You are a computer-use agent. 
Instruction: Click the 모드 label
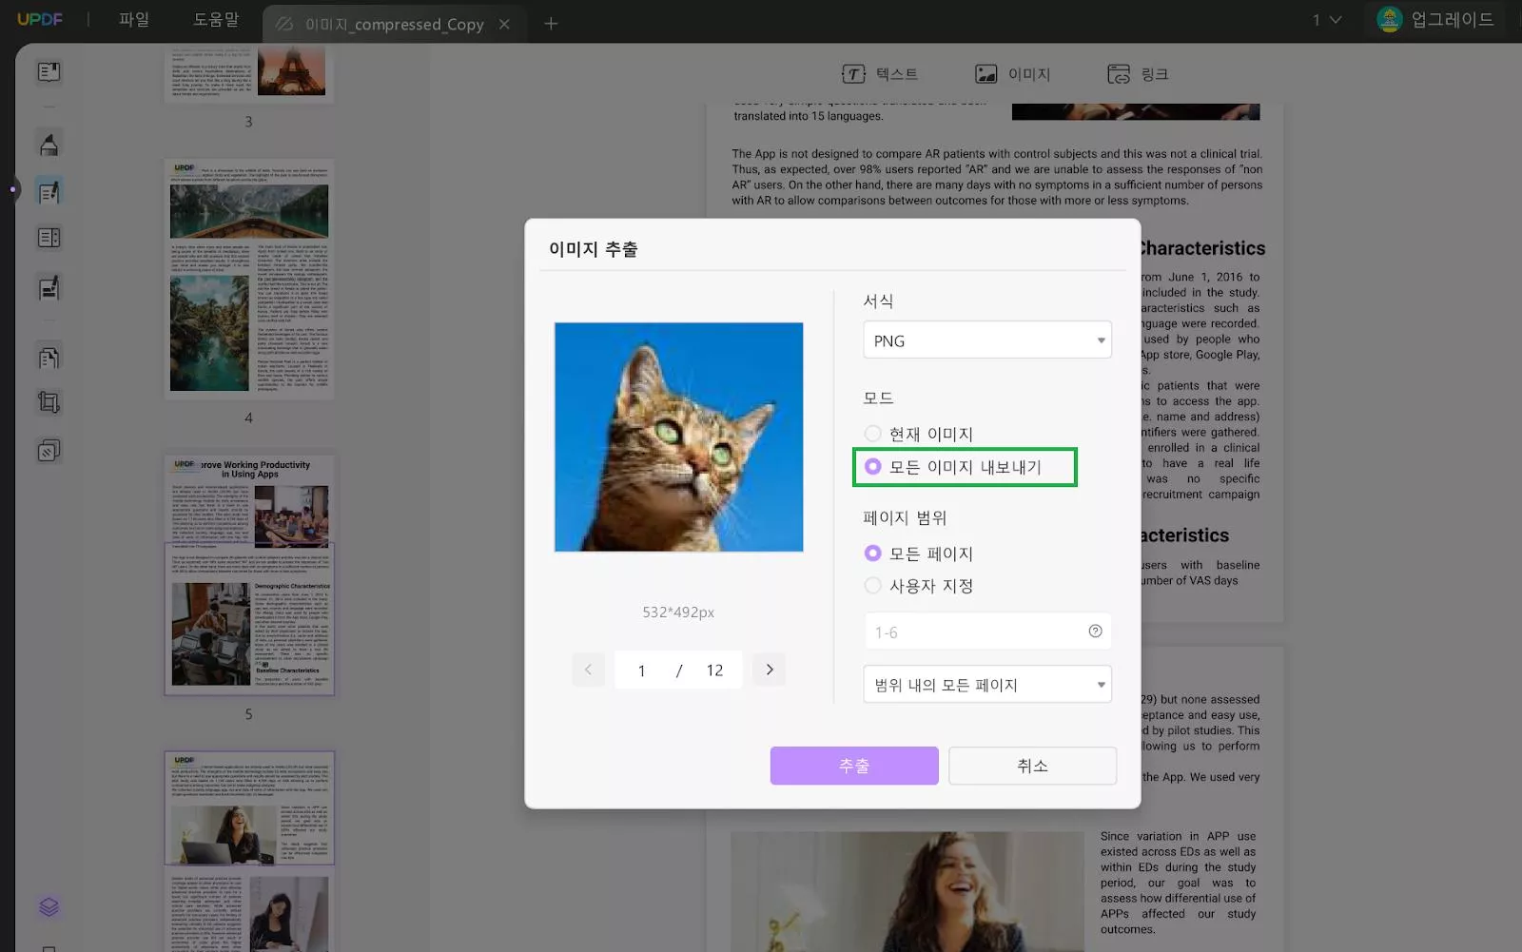(x=878, y=398)
